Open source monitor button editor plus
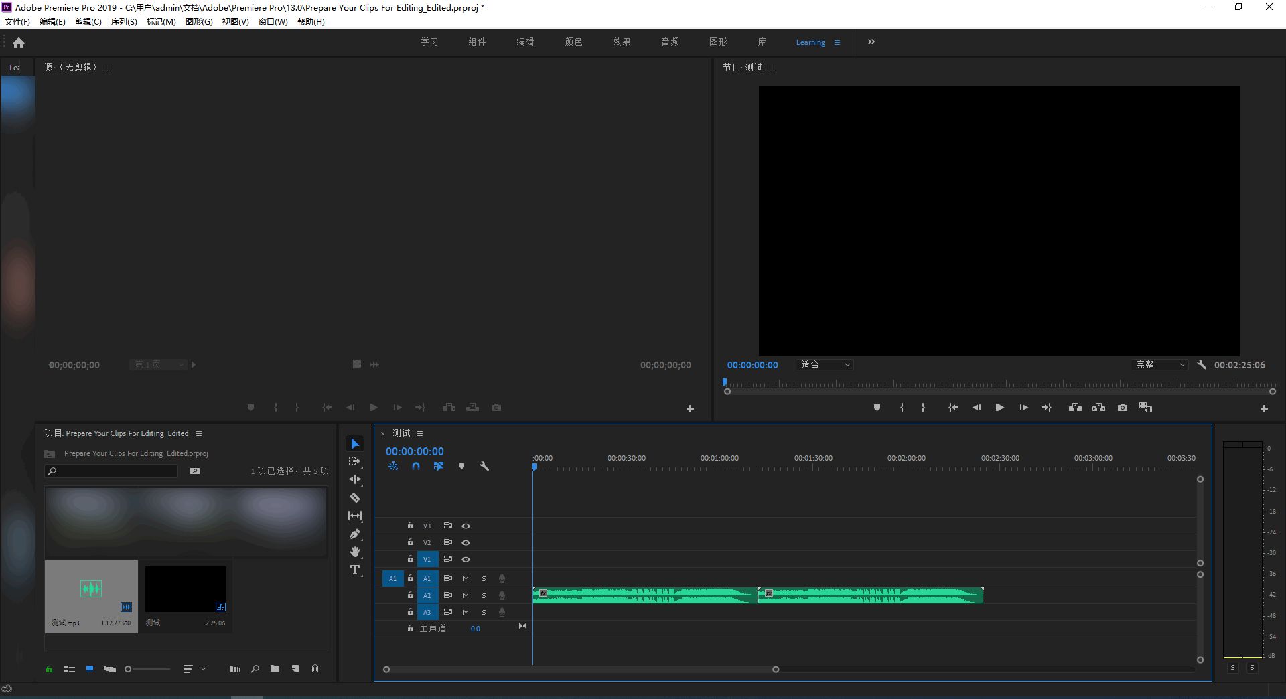The width and height of the screenshot is (1286, 699). (x=690, y=408)
